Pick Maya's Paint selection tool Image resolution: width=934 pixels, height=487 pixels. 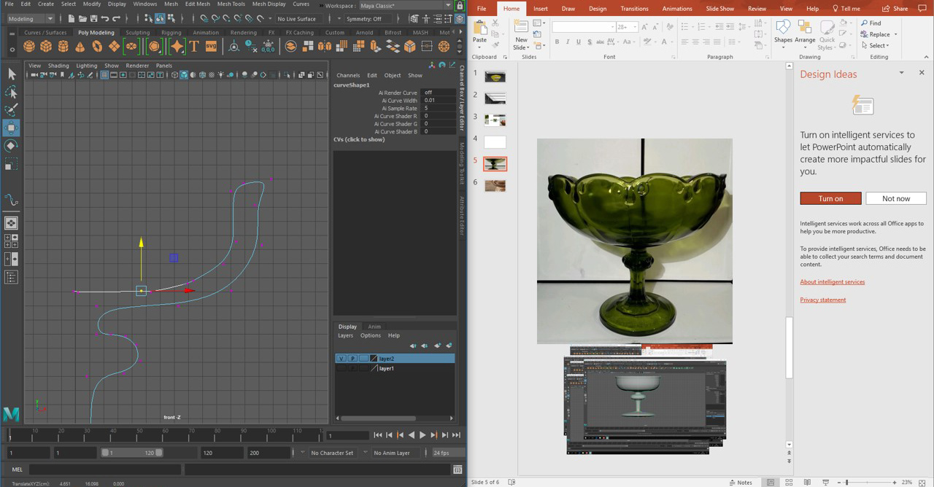pyautogui.click(x=11, y=109)
